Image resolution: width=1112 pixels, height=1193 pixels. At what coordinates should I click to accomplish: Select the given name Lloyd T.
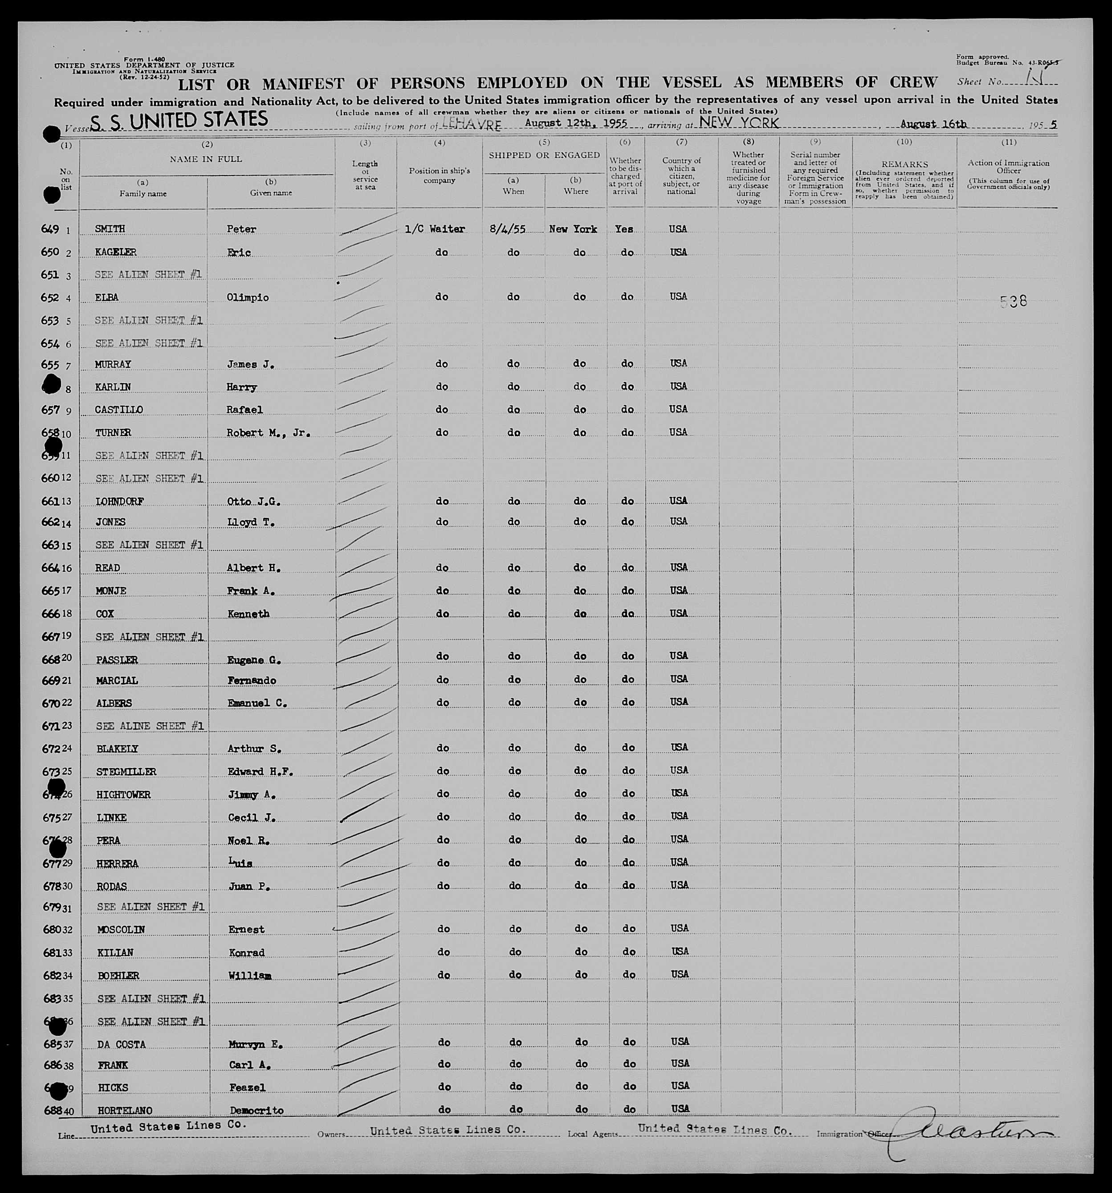pos(251,522)
